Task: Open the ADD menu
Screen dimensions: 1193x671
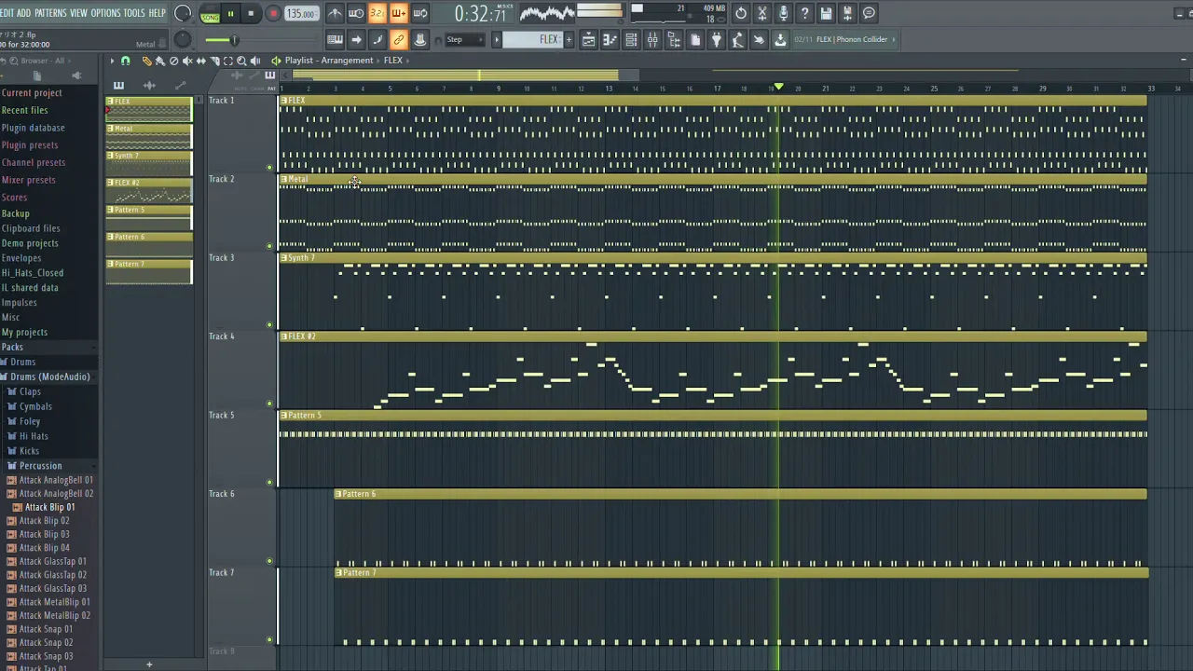Action: [24, 13]
